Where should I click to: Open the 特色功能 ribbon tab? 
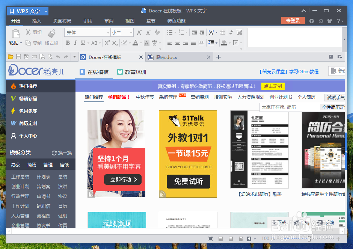click(176, 21)
